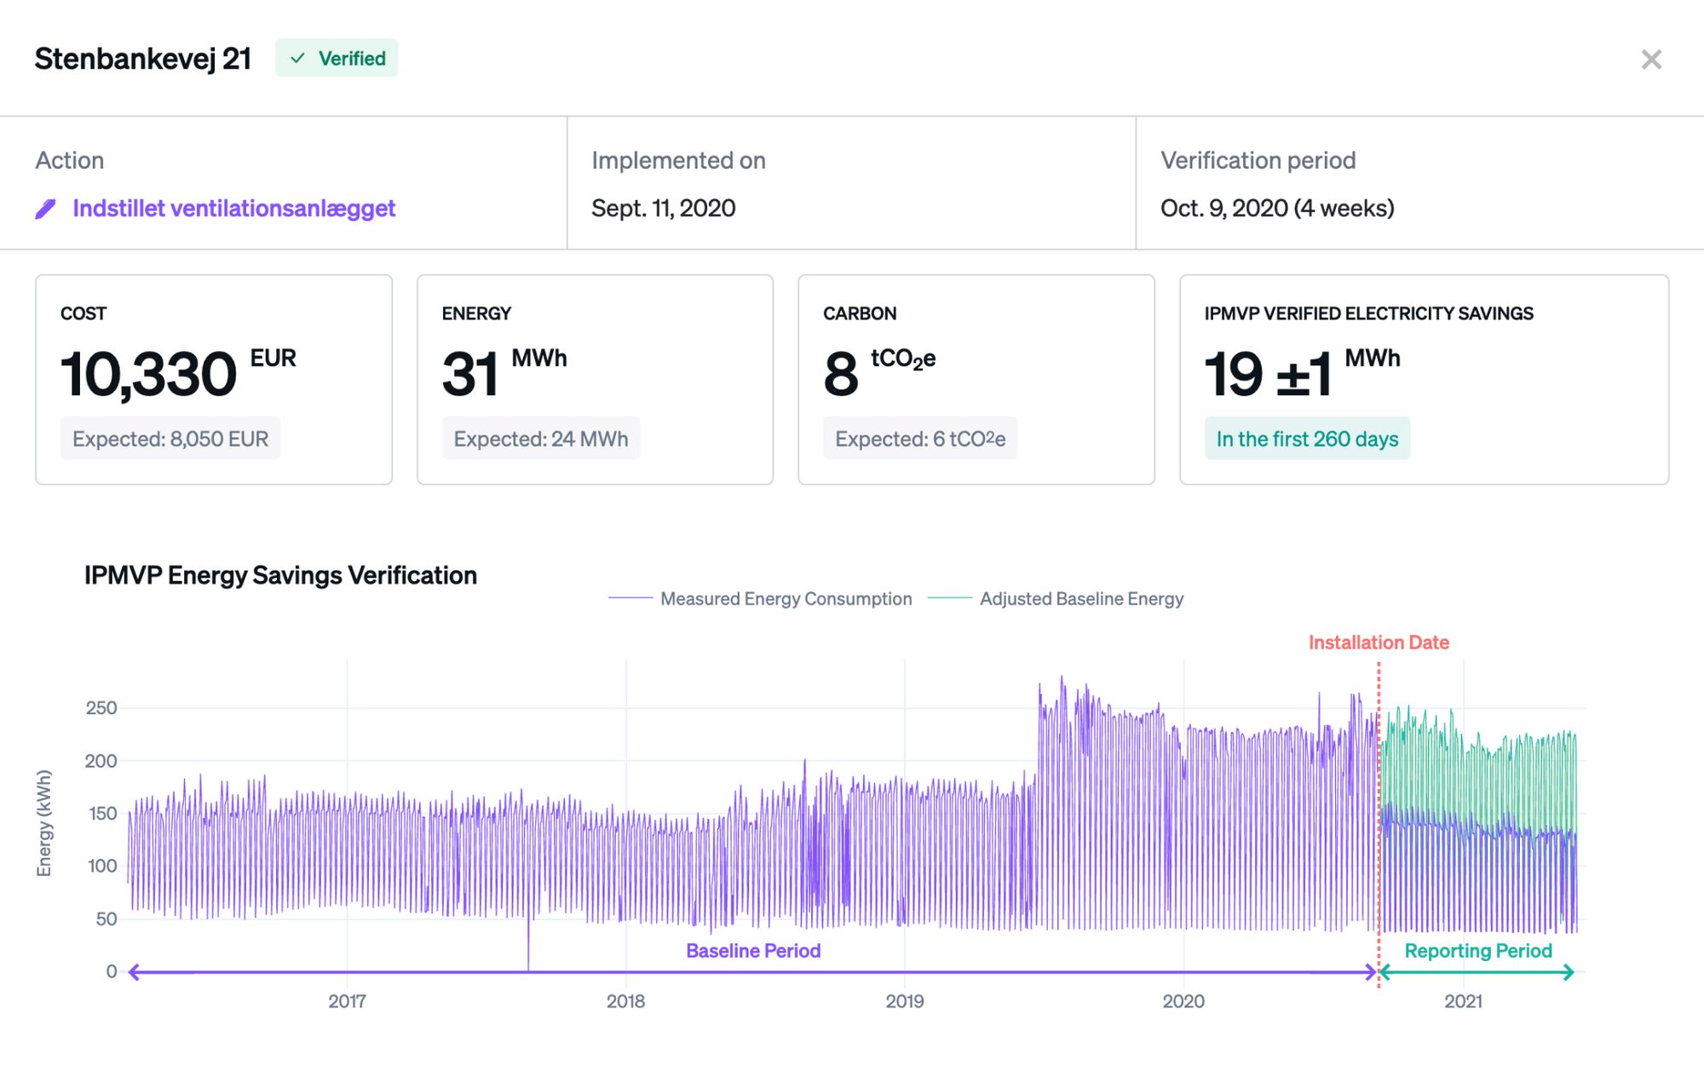Click the green Adjusted Baseline legend line swatch

pos(949,599)
